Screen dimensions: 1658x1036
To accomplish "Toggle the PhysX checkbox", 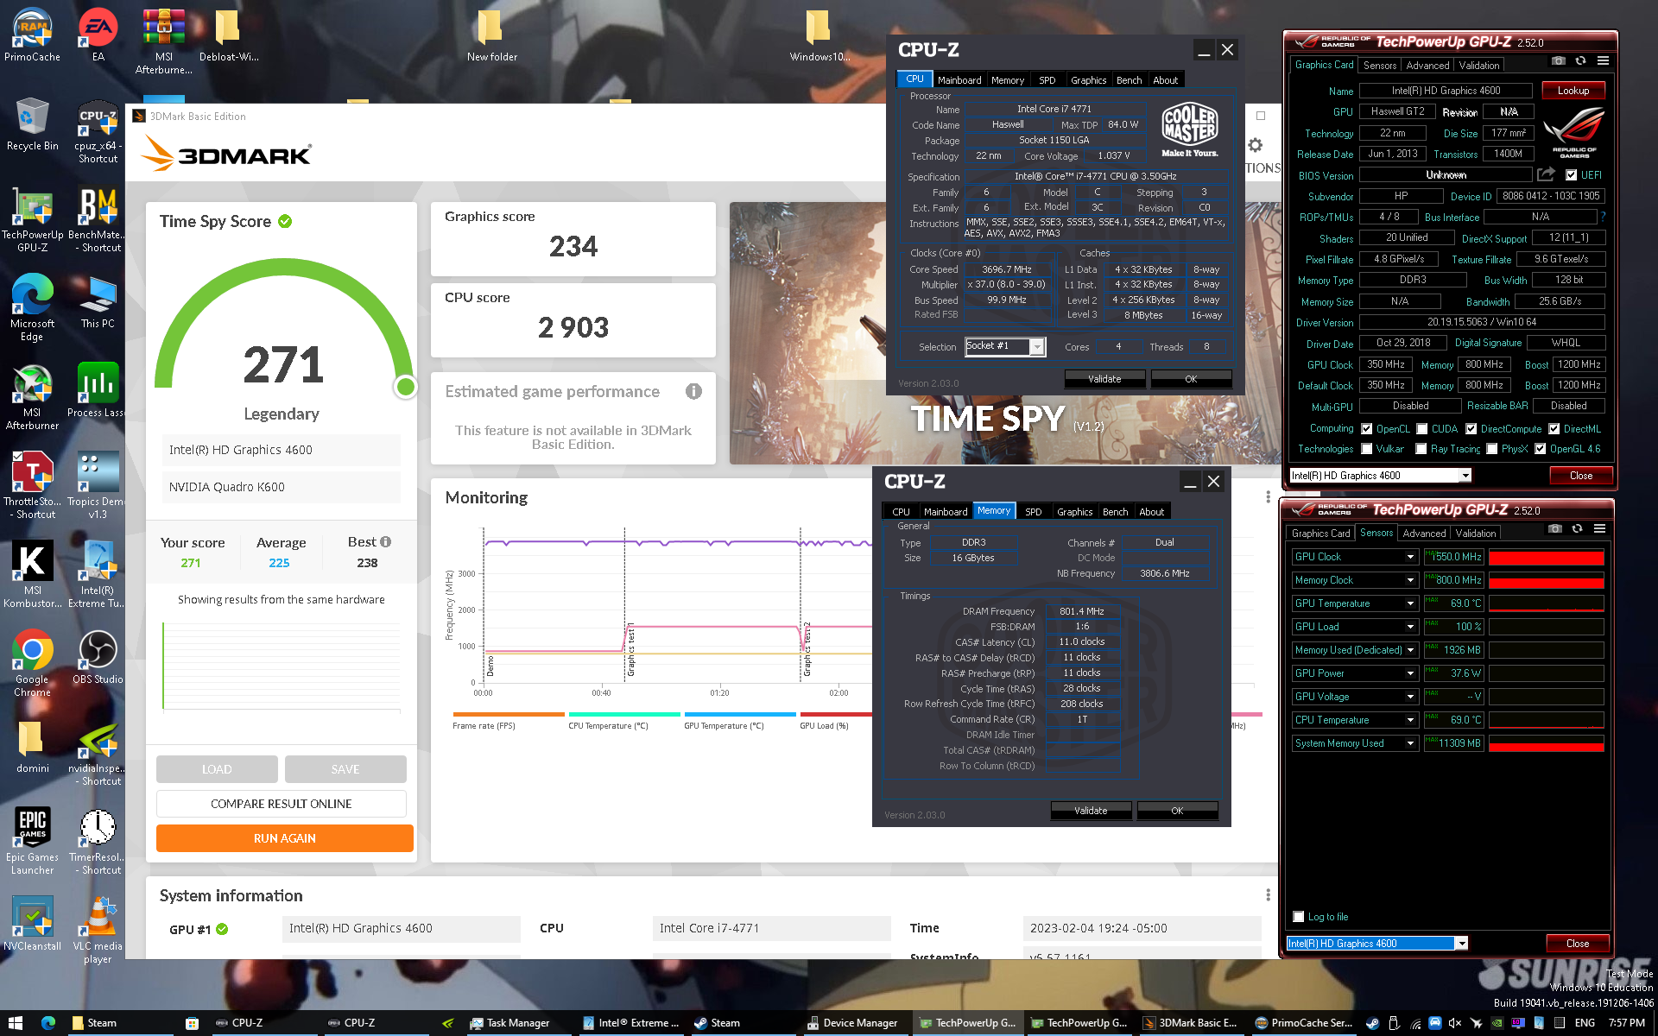I will (1491, 449).
